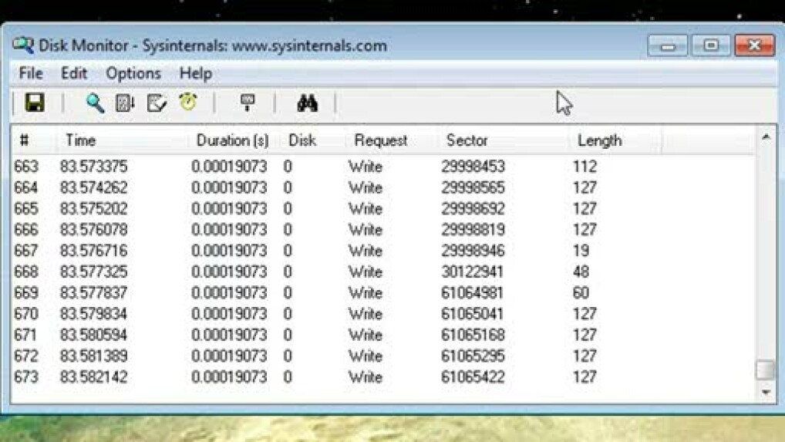Viewport: 785px width, 442px height.
Task: Click the Length column header
Action: (599, 140)
